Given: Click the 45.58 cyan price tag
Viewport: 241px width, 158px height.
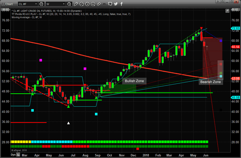Looking at the screenshot, I should click(x=235, y=98).
